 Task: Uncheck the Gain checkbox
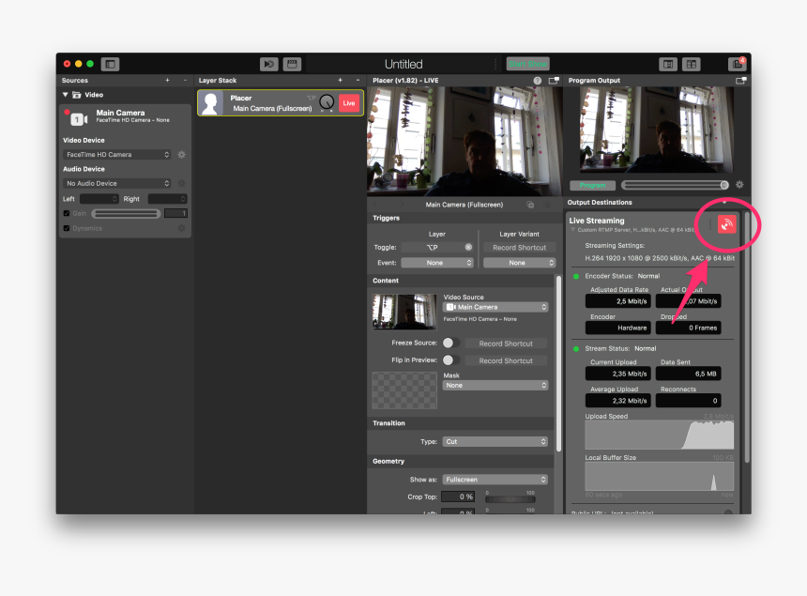click(x=66, y=213)
